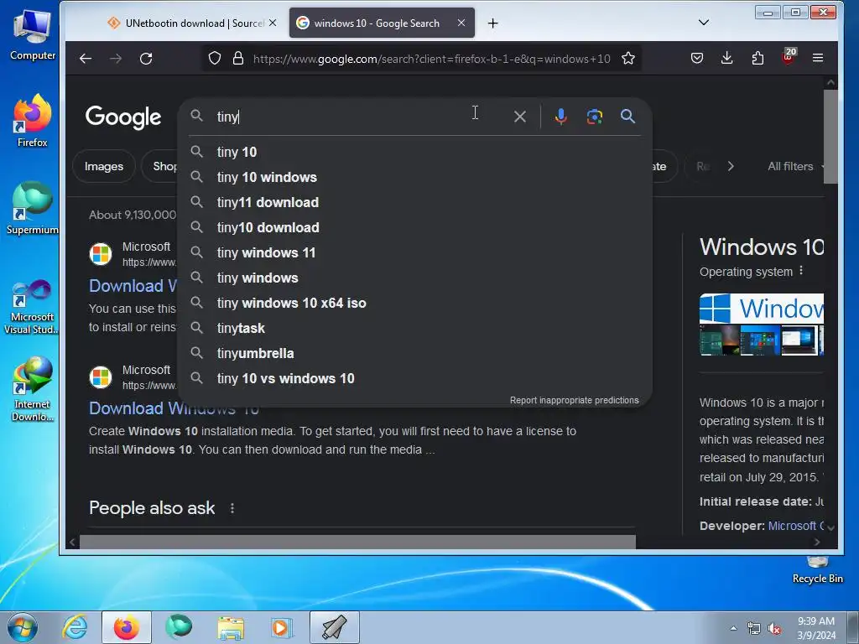Click the muted volume tray icon
This screenshot has width=859, height=644.
point(773,629)
